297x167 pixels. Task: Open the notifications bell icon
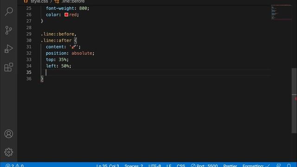click(289, 166)
